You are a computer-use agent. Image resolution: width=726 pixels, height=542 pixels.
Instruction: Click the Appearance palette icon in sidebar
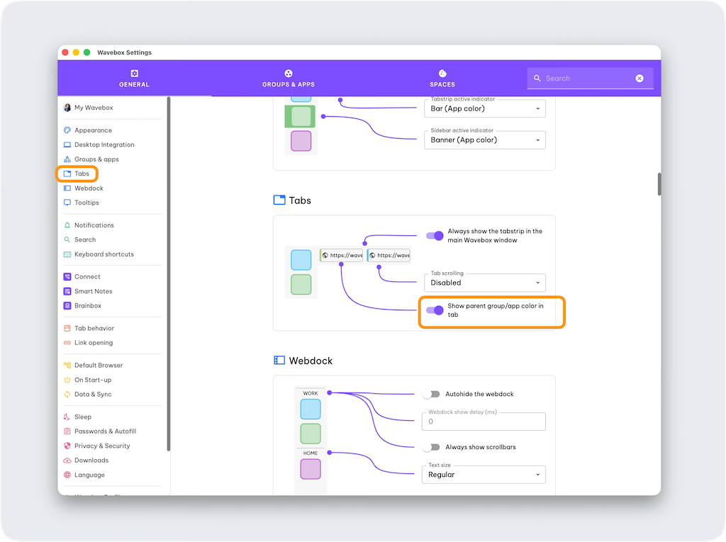(x=67, y=130)
